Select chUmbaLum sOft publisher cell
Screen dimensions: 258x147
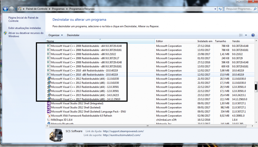tap(166, 120)
